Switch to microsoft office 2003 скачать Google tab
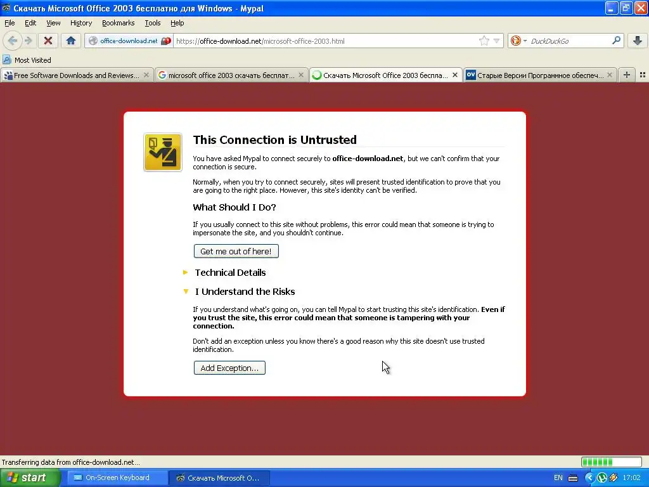The height and width of the screenshot is (487, 649). [x=231, y=75]
